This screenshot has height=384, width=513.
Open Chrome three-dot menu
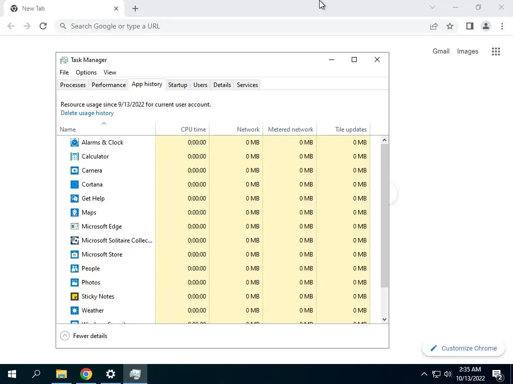[x=502, y=26]
